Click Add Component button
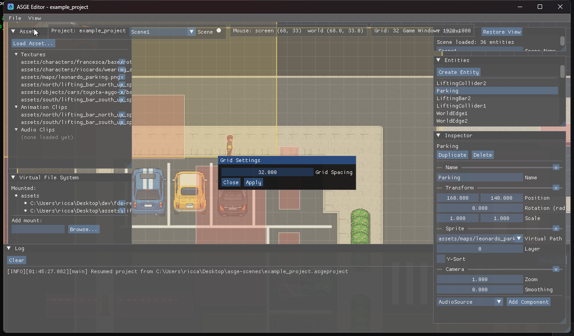The width and height of the screenshot is (574, 336). [528, 302]
